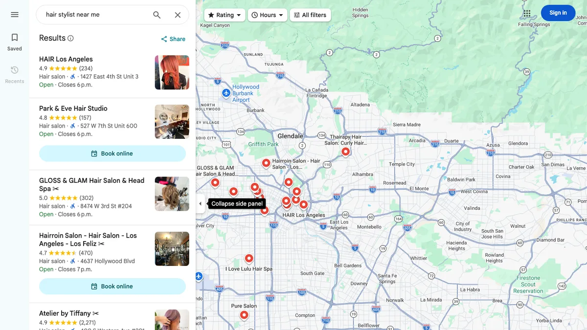Open the Hours filter dropdown
587x330 pixels.
click(x=268, y=15)
